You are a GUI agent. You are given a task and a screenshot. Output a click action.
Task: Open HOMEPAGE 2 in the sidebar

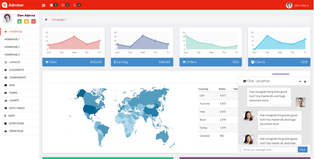tap(20, 47)
